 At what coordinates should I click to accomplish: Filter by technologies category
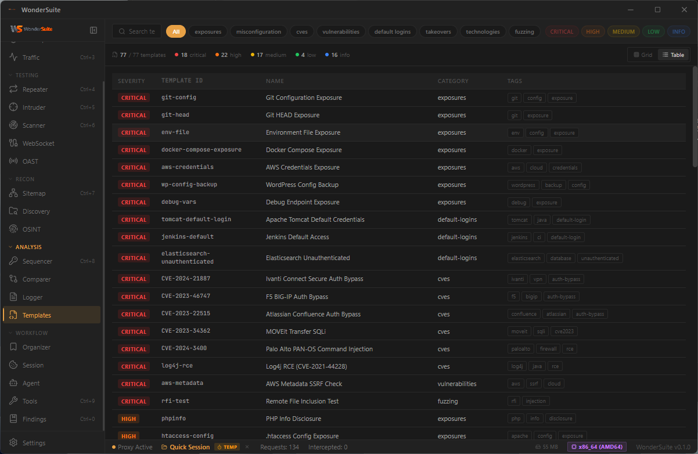tap(483, 32)
